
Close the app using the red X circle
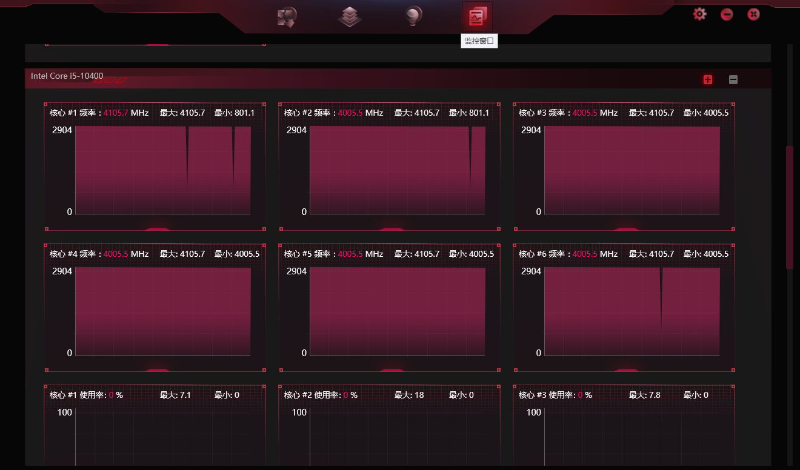753,14
